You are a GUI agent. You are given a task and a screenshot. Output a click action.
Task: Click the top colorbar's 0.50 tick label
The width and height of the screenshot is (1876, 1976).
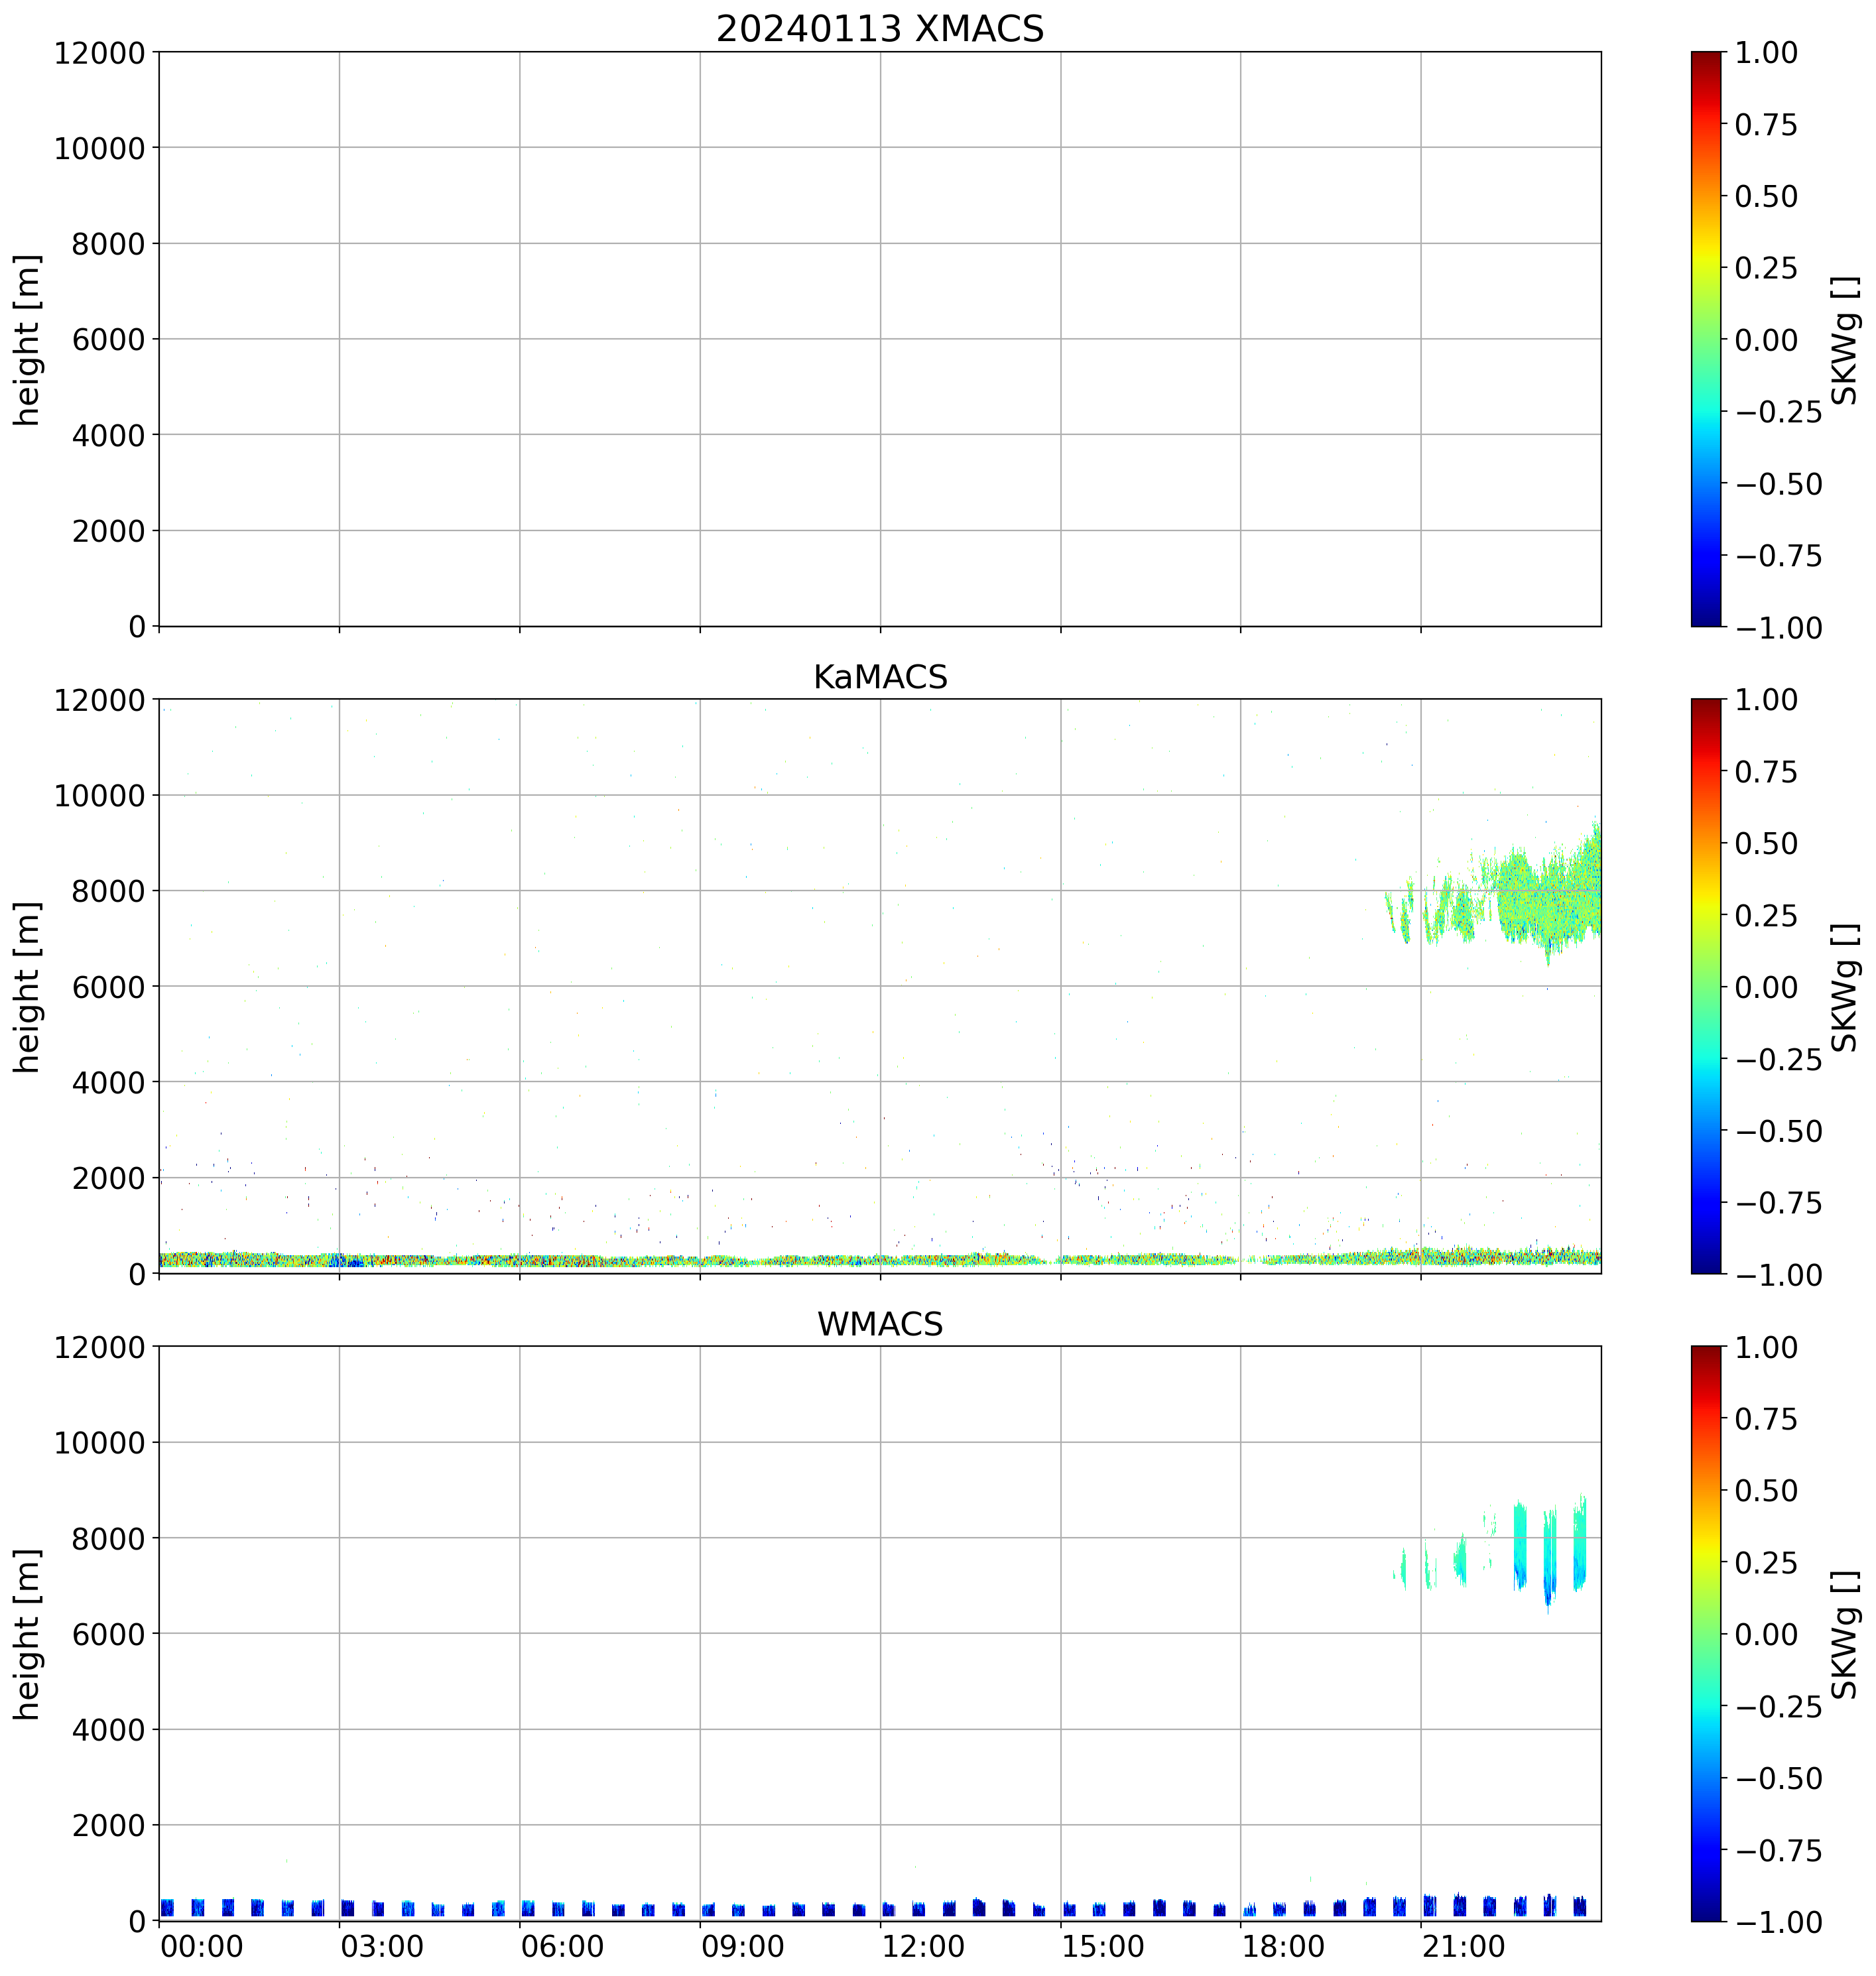coord(1765,196)
